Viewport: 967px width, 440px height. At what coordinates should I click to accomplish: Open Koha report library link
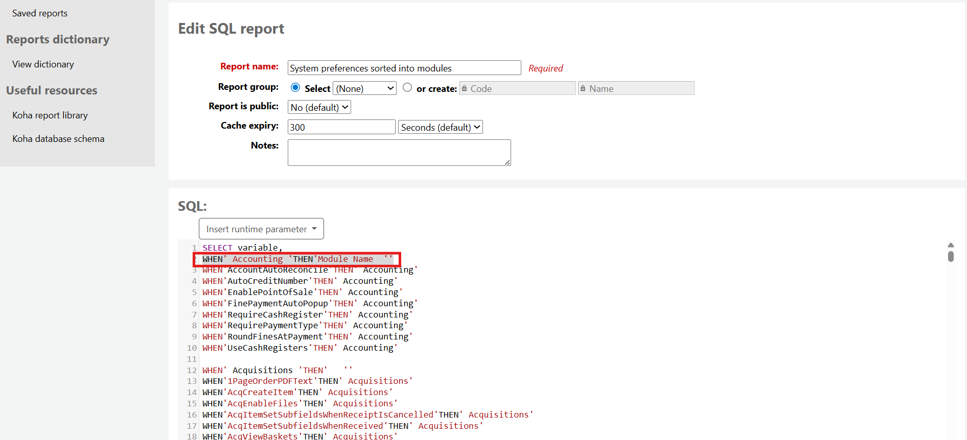50,115
